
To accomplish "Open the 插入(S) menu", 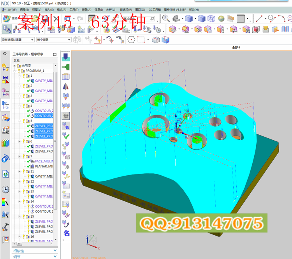I will coord(49,9).
